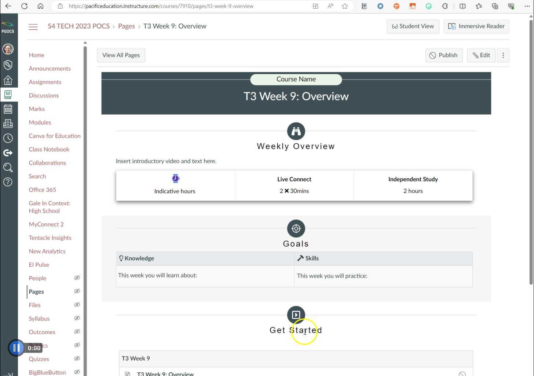Open the browser settings ellipsis menu
The height and width of the screenshot is (376, 534).
(x=527, y=6)
